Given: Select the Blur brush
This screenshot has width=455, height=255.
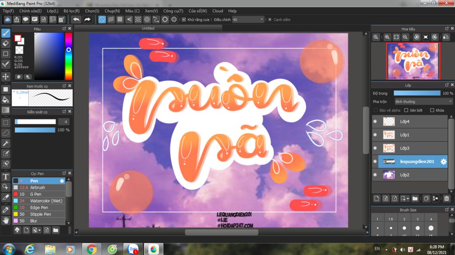Looking at the screenshot, I should 39,221.
